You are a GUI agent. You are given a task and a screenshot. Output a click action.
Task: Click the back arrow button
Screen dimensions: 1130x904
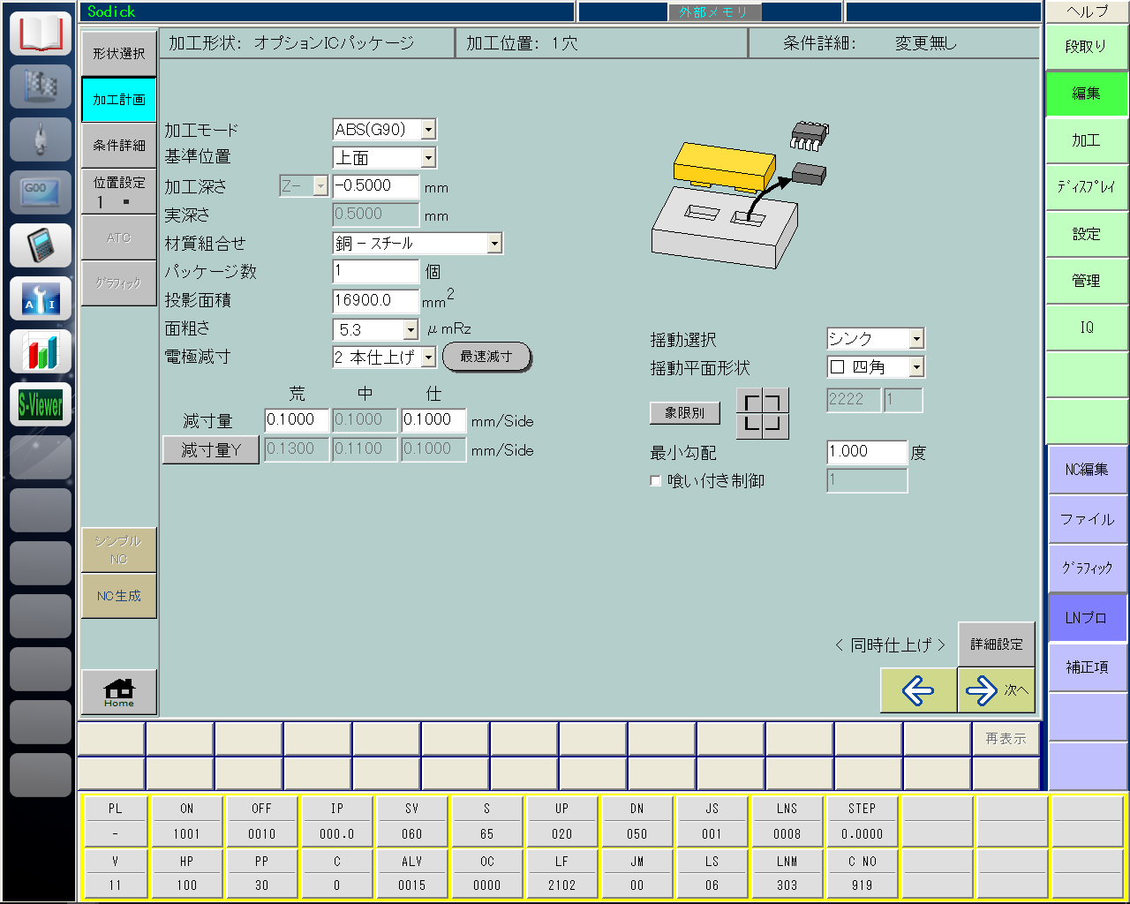918,690
